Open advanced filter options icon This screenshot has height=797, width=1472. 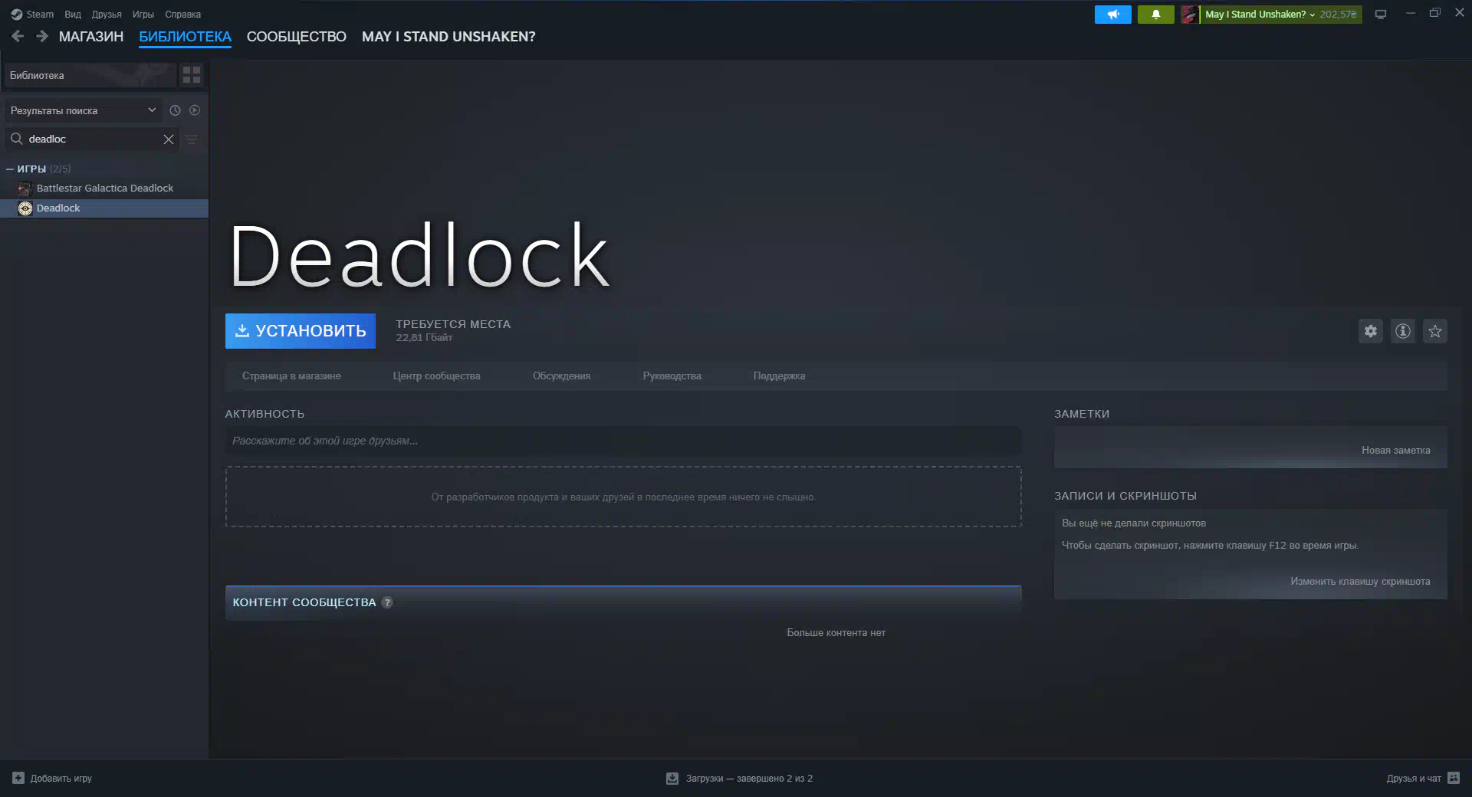pos(192,139)
